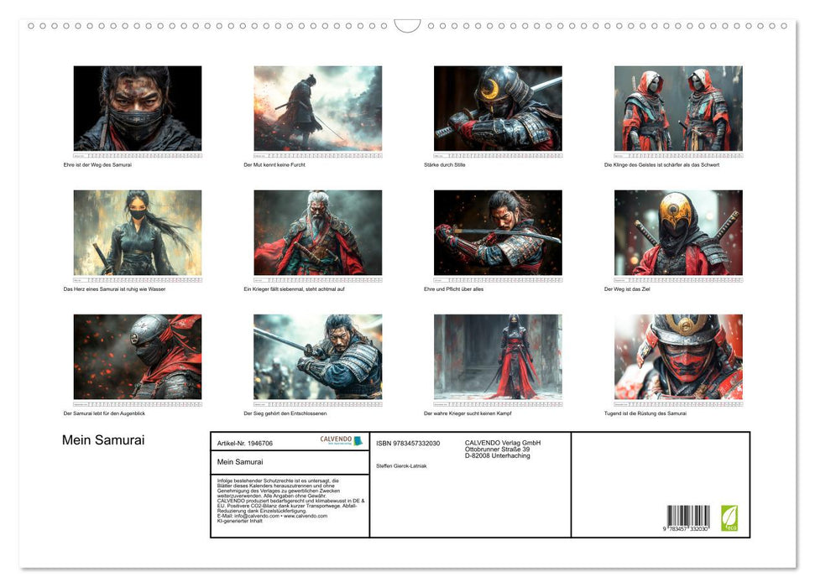The image size is (815, 587).
Task: Click the ISBN 9783457332030 text
Action: coord(408,443)
